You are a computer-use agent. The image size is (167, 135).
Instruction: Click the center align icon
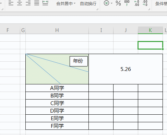[20, 3]
